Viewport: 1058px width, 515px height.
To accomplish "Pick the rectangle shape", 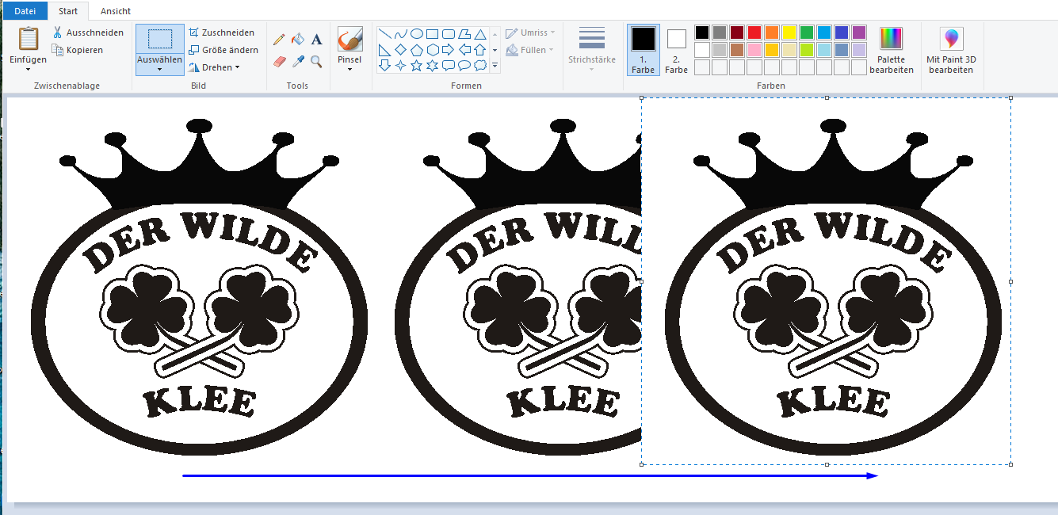I will tap(433, 34).
